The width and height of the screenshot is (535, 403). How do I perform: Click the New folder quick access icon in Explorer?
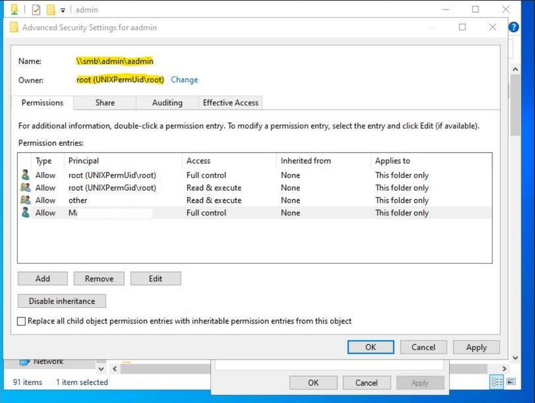click(51, 10)
